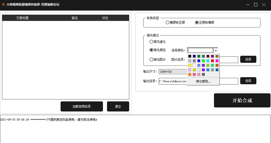Choose the 填充图片 fill mode
Viewport: 271px width, 143px height.
157,60
